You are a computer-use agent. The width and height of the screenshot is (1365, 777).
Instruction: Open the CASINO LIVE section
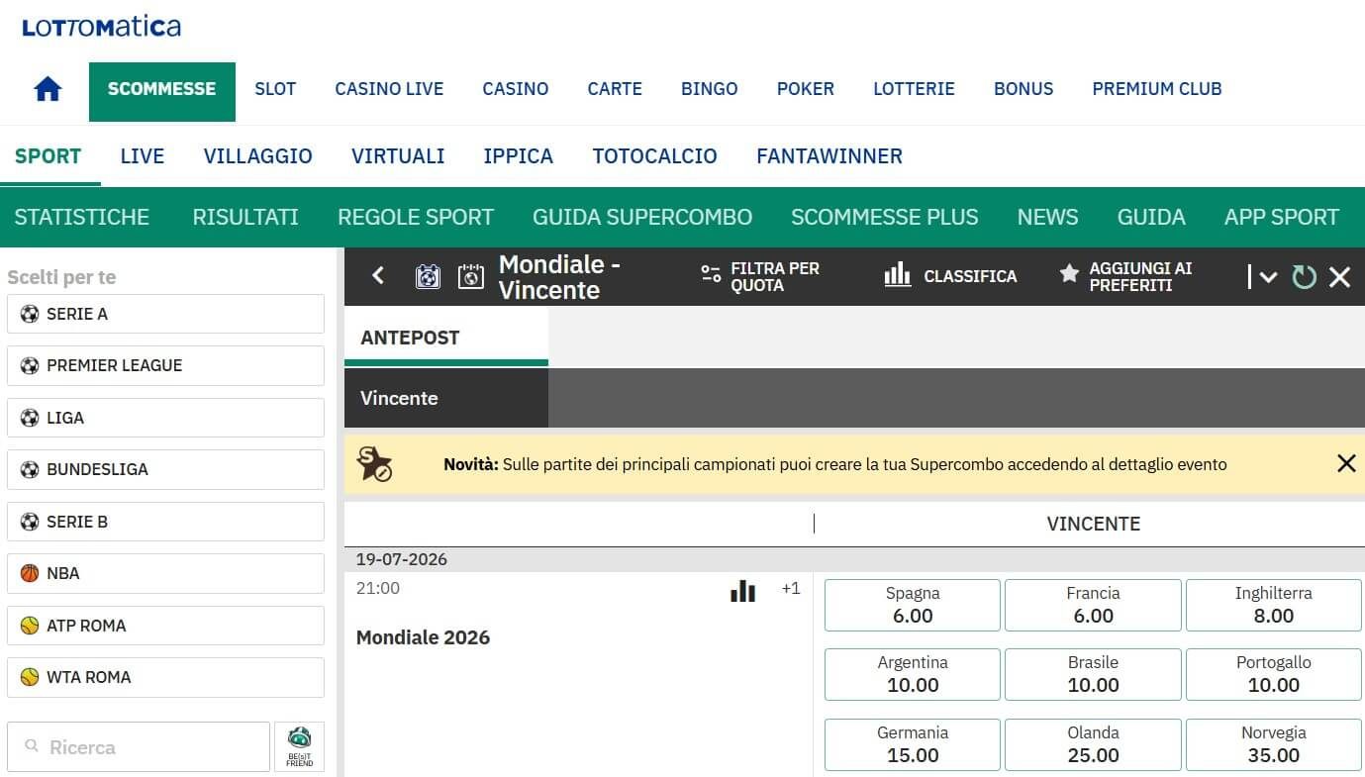click(389, 89)
